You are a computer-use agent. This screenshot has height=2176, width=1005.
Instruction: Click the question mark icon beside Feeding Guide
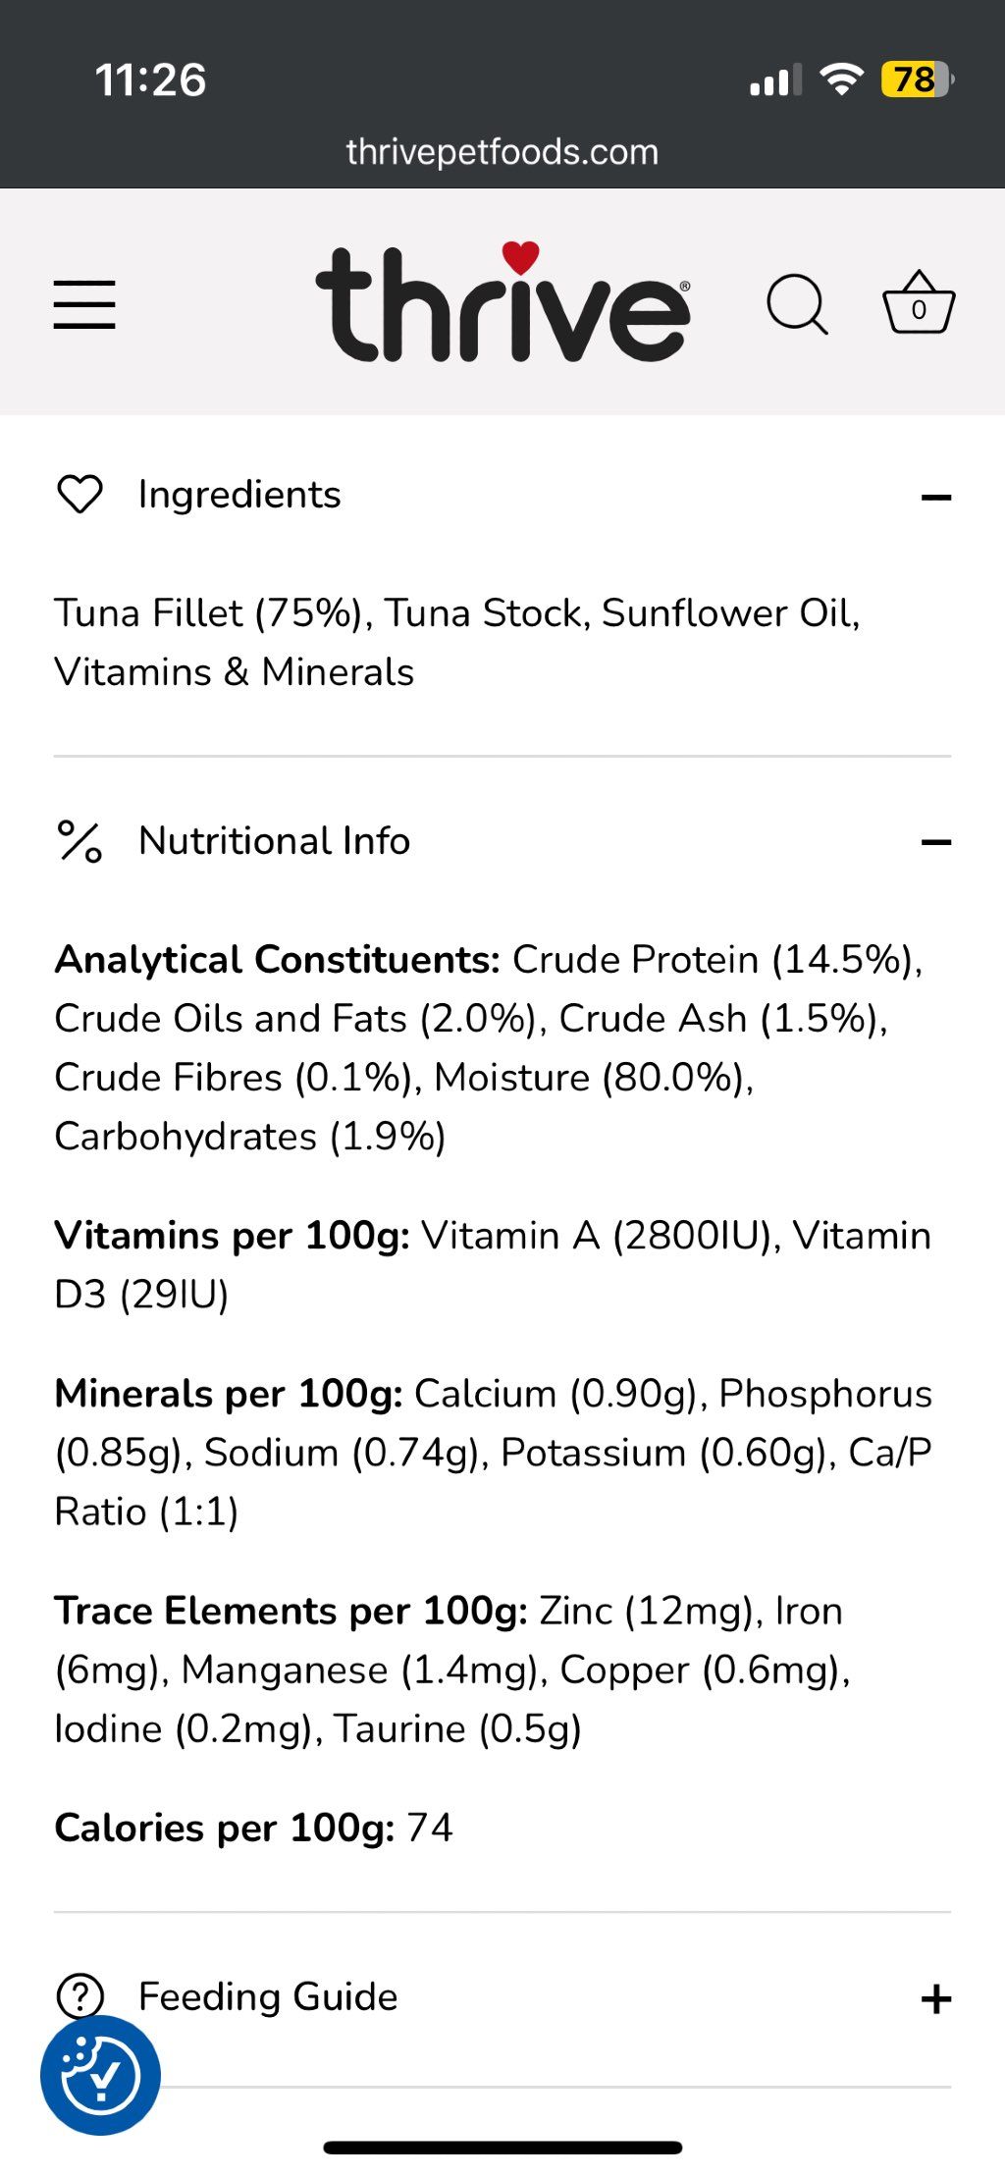click(79, 1996)
